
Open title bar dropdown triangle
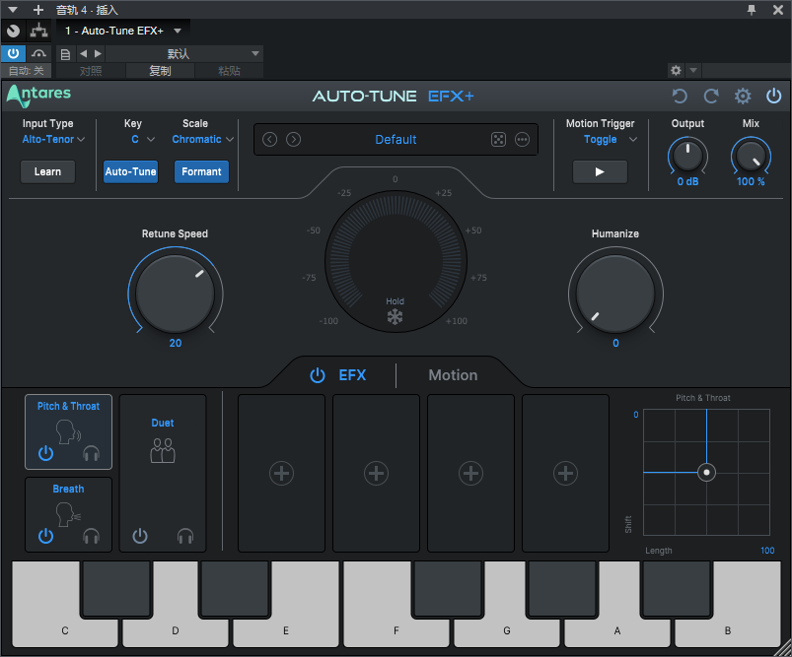tap(13, 10)
